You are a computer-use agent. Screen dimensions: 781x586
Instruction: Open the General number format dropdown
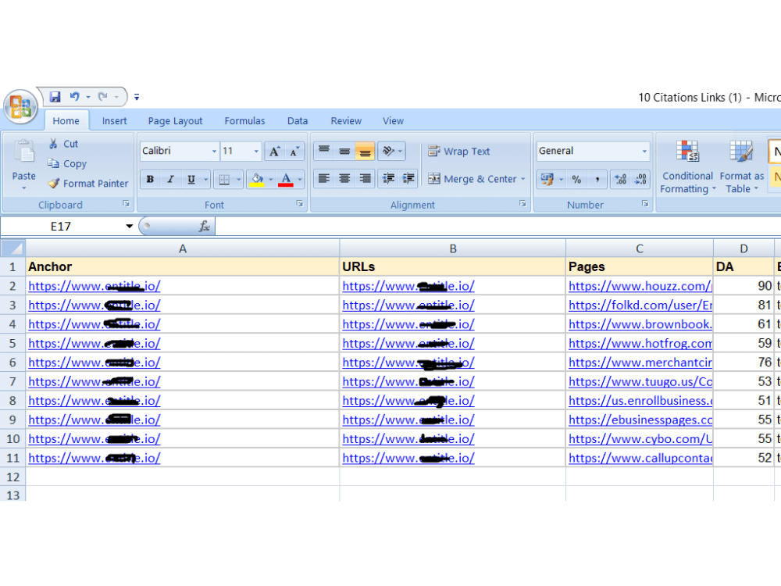click(x=644, y=151)
